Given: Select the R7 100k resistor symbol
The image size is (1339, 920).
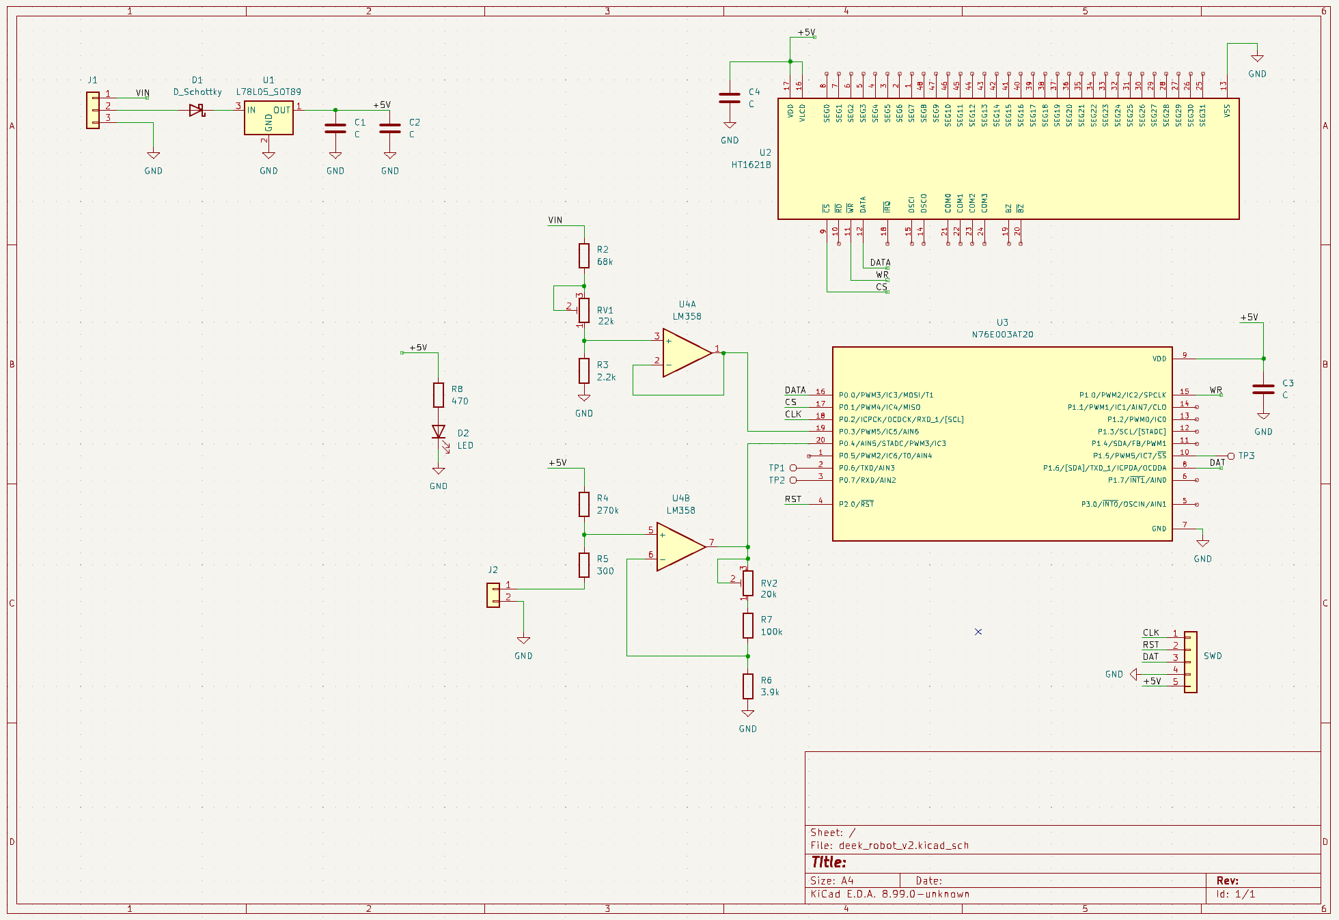Looking at the screenshot, I should 748,626.
